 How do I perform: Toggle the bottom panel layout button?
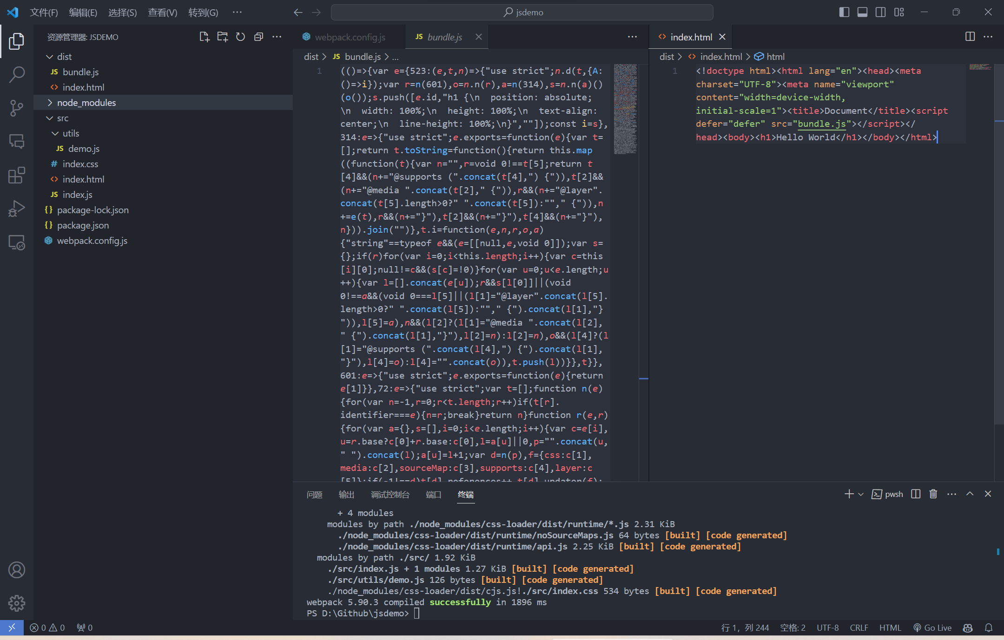[x=862, y=13]
